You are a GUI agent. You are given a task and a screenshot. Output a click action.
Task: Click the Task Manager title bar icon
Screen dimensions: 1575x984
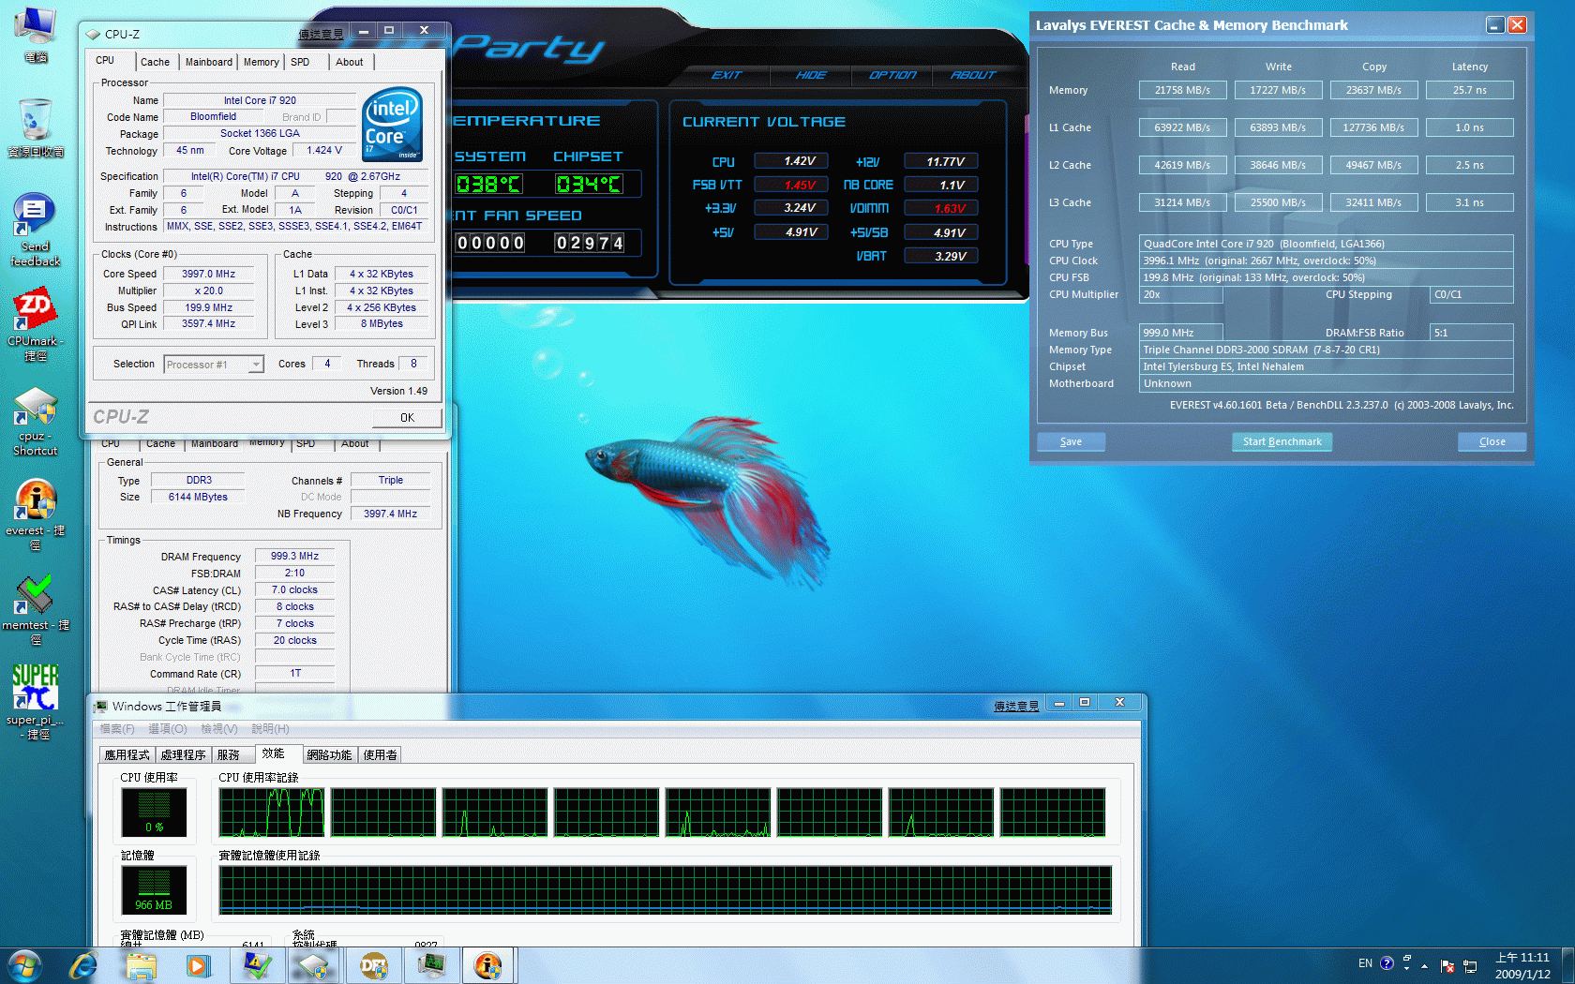click(x=100, y=707)
